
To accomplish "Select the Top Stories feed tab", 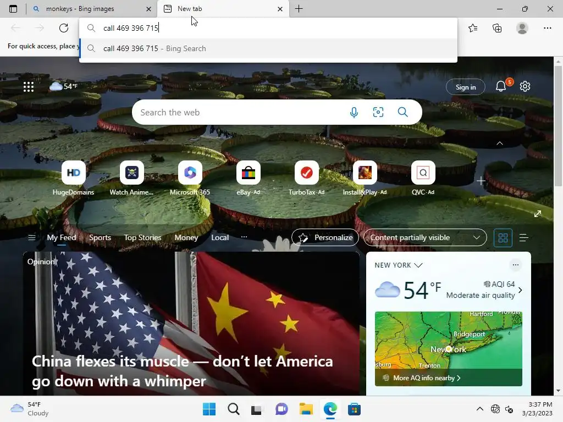I will [x=142, y=237].
